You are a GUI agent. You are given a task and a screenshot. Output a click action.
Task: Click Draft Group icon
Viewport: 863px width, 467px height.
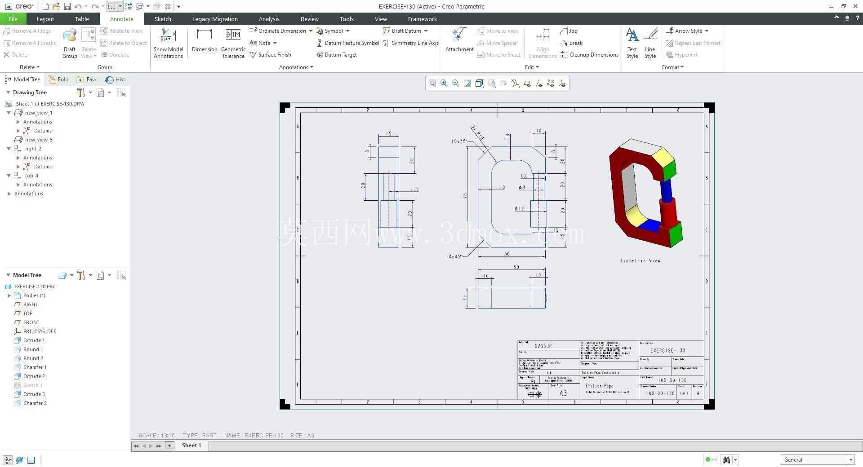pyautogui.click(x=70, y=43)
